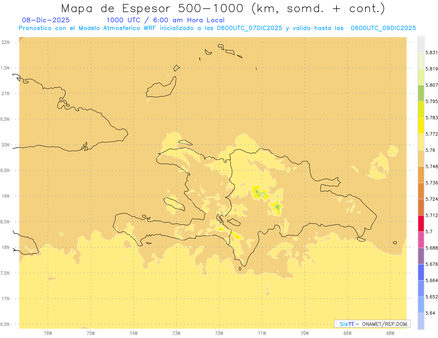The image size is (438, 338).
Task: Click the pale yellow swatch between 5.772 and 5.76
Action: [421, 142]
